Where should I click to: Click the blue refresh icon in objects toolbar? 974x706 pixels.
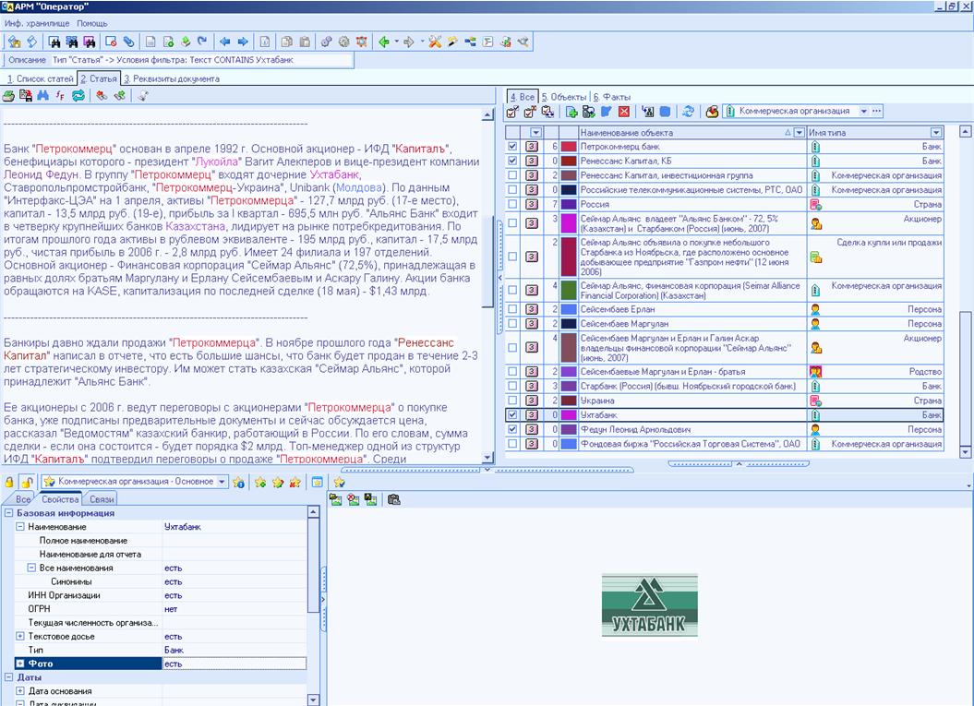688,111
